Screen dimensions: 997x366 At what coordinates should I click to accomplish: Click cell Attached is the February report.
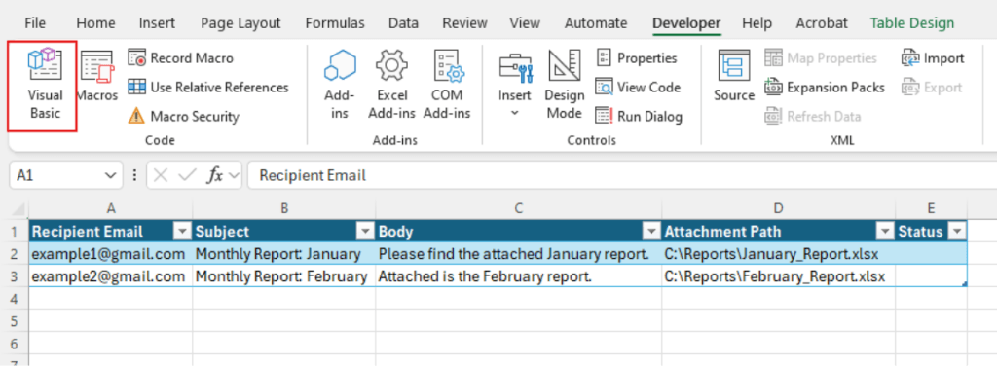[x=519, y=276]
